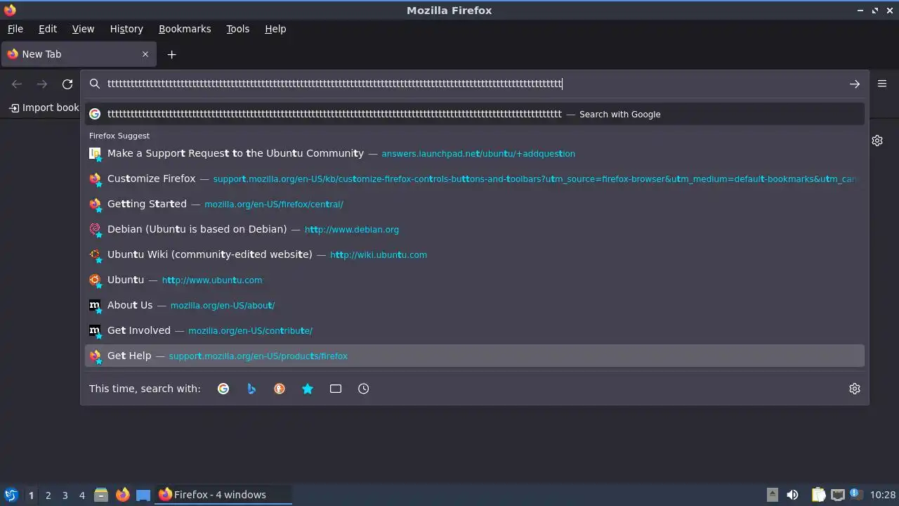Click Import bookmarks toolbar button
The height and width of the screenshot is (506, 899).
click(44, 108)
